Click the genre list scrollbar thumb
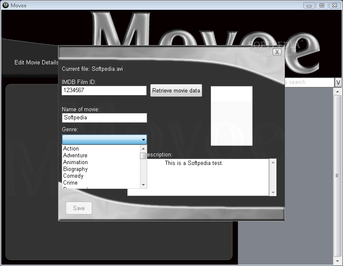Image resolution: width=343 pixels, height=266 pixels. click(x=143, y=156)
